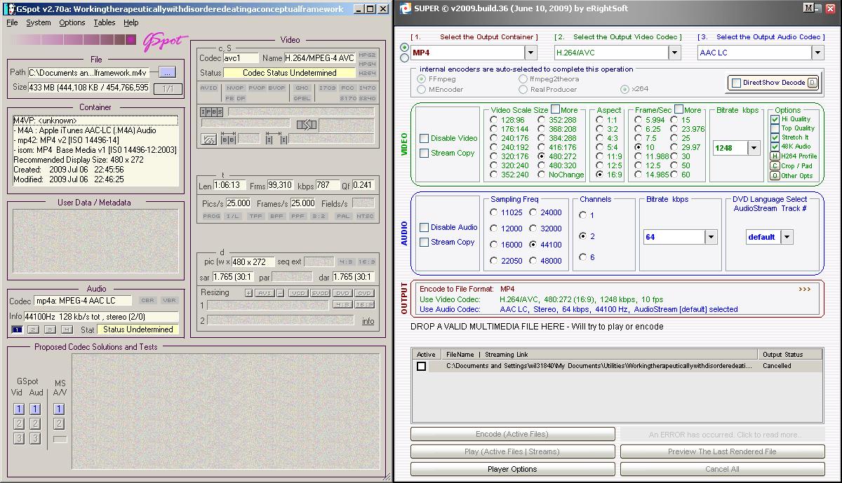Open the H.264/AVC video codec dropdown

pyautogui.click(x=674, y=53)
